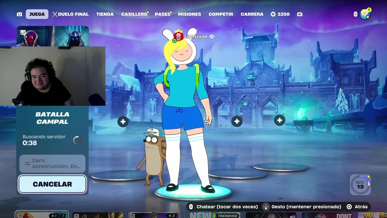The width and height of the screenshot is (387, 218).
Task: Click the 0:38 matchmaking timer
Action: pyautogui.click(x=30, y=143)
